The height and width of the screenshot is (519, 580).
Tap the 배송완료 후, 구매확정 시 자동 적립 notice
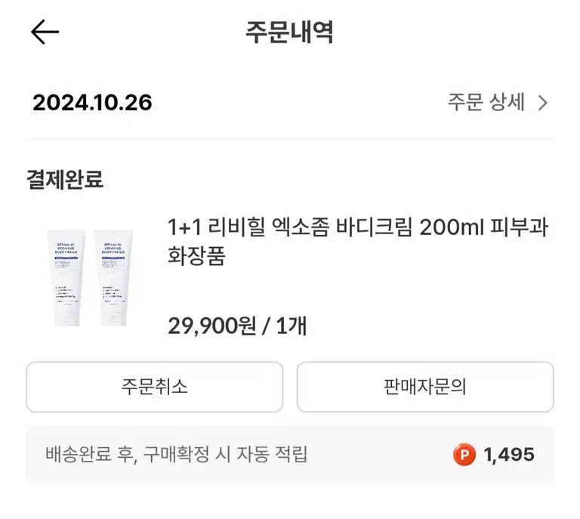click(x=177, y=454)
